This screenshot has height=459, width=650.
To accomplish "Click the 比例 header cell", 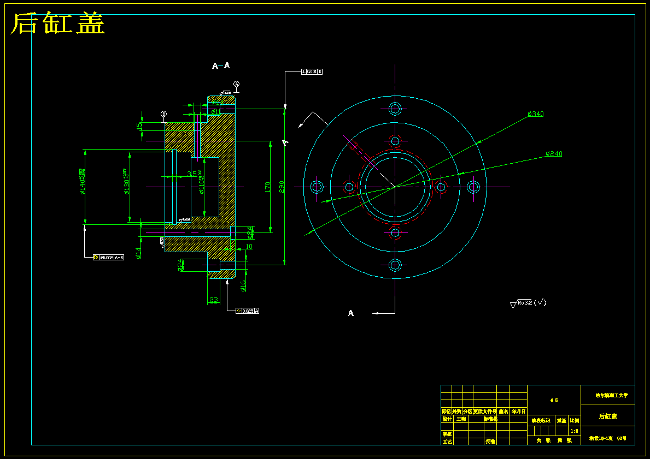I will click(x=574, y=420).
